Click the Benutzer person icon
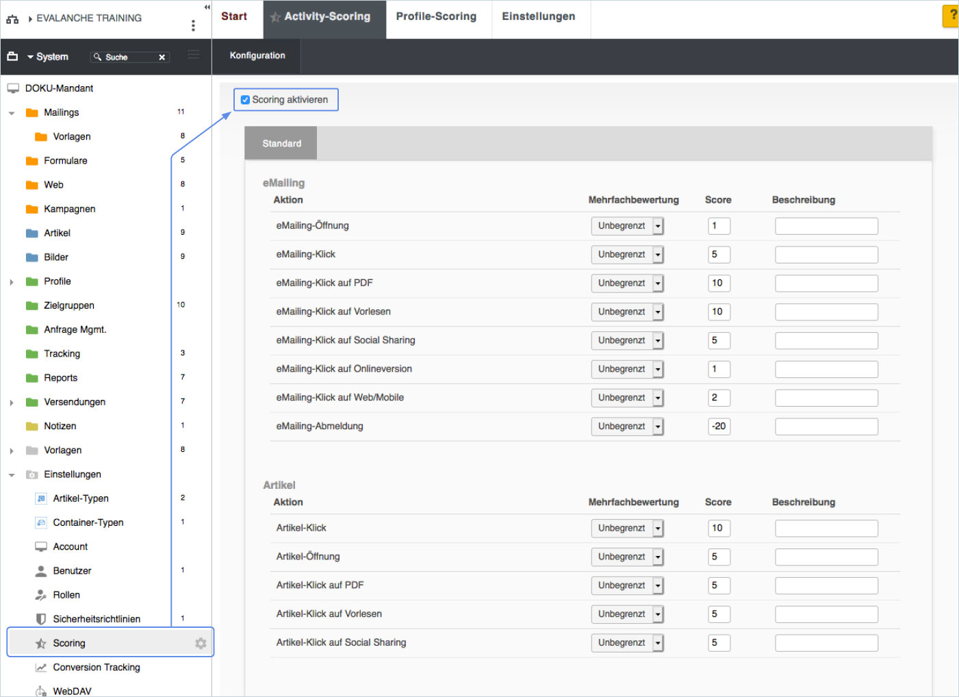The width and height of the screenshot is (959, 697). tap(41, 571)
